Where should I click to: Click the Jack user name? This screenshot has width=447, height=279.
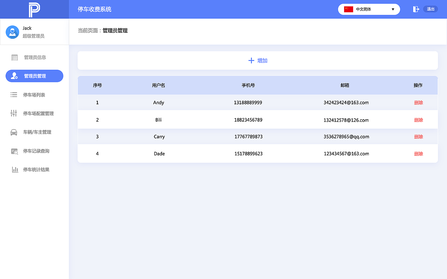(27, 28)
